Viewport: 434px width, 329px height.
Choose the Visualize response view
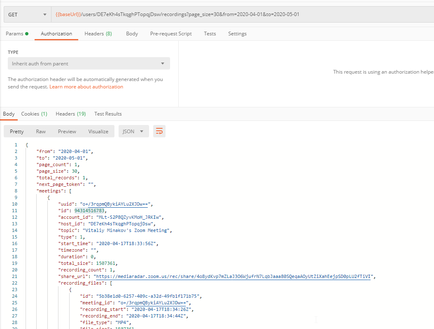click(98, 132)
